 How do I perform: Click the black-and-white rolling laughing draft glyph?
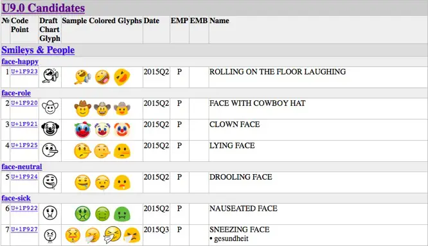(50, 76)
